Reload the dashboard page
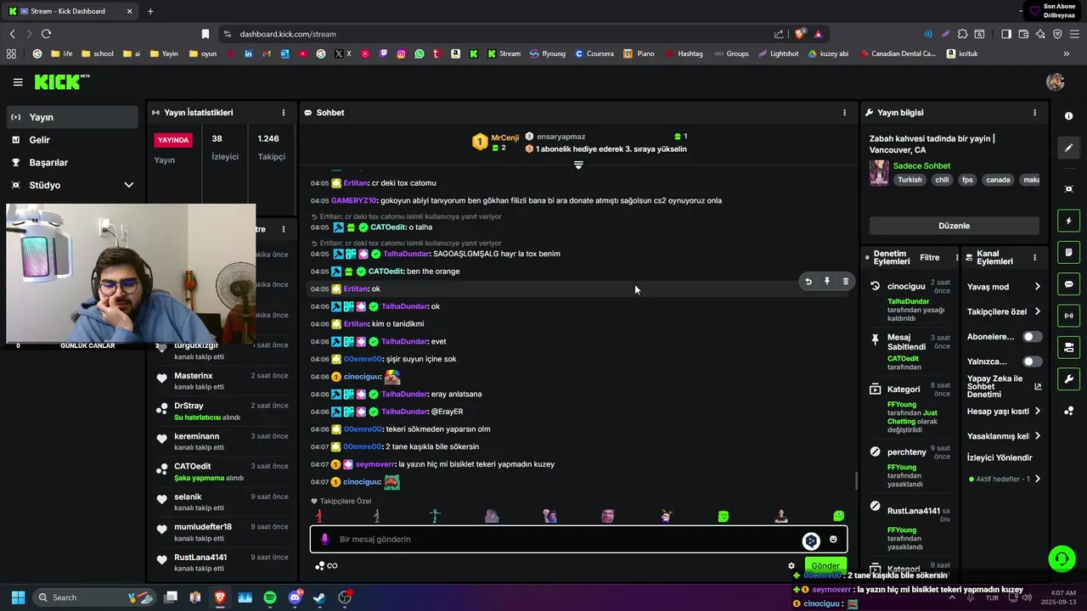Screen dimensions: 1087x611 pyautogui.click(x=46, y=34)
